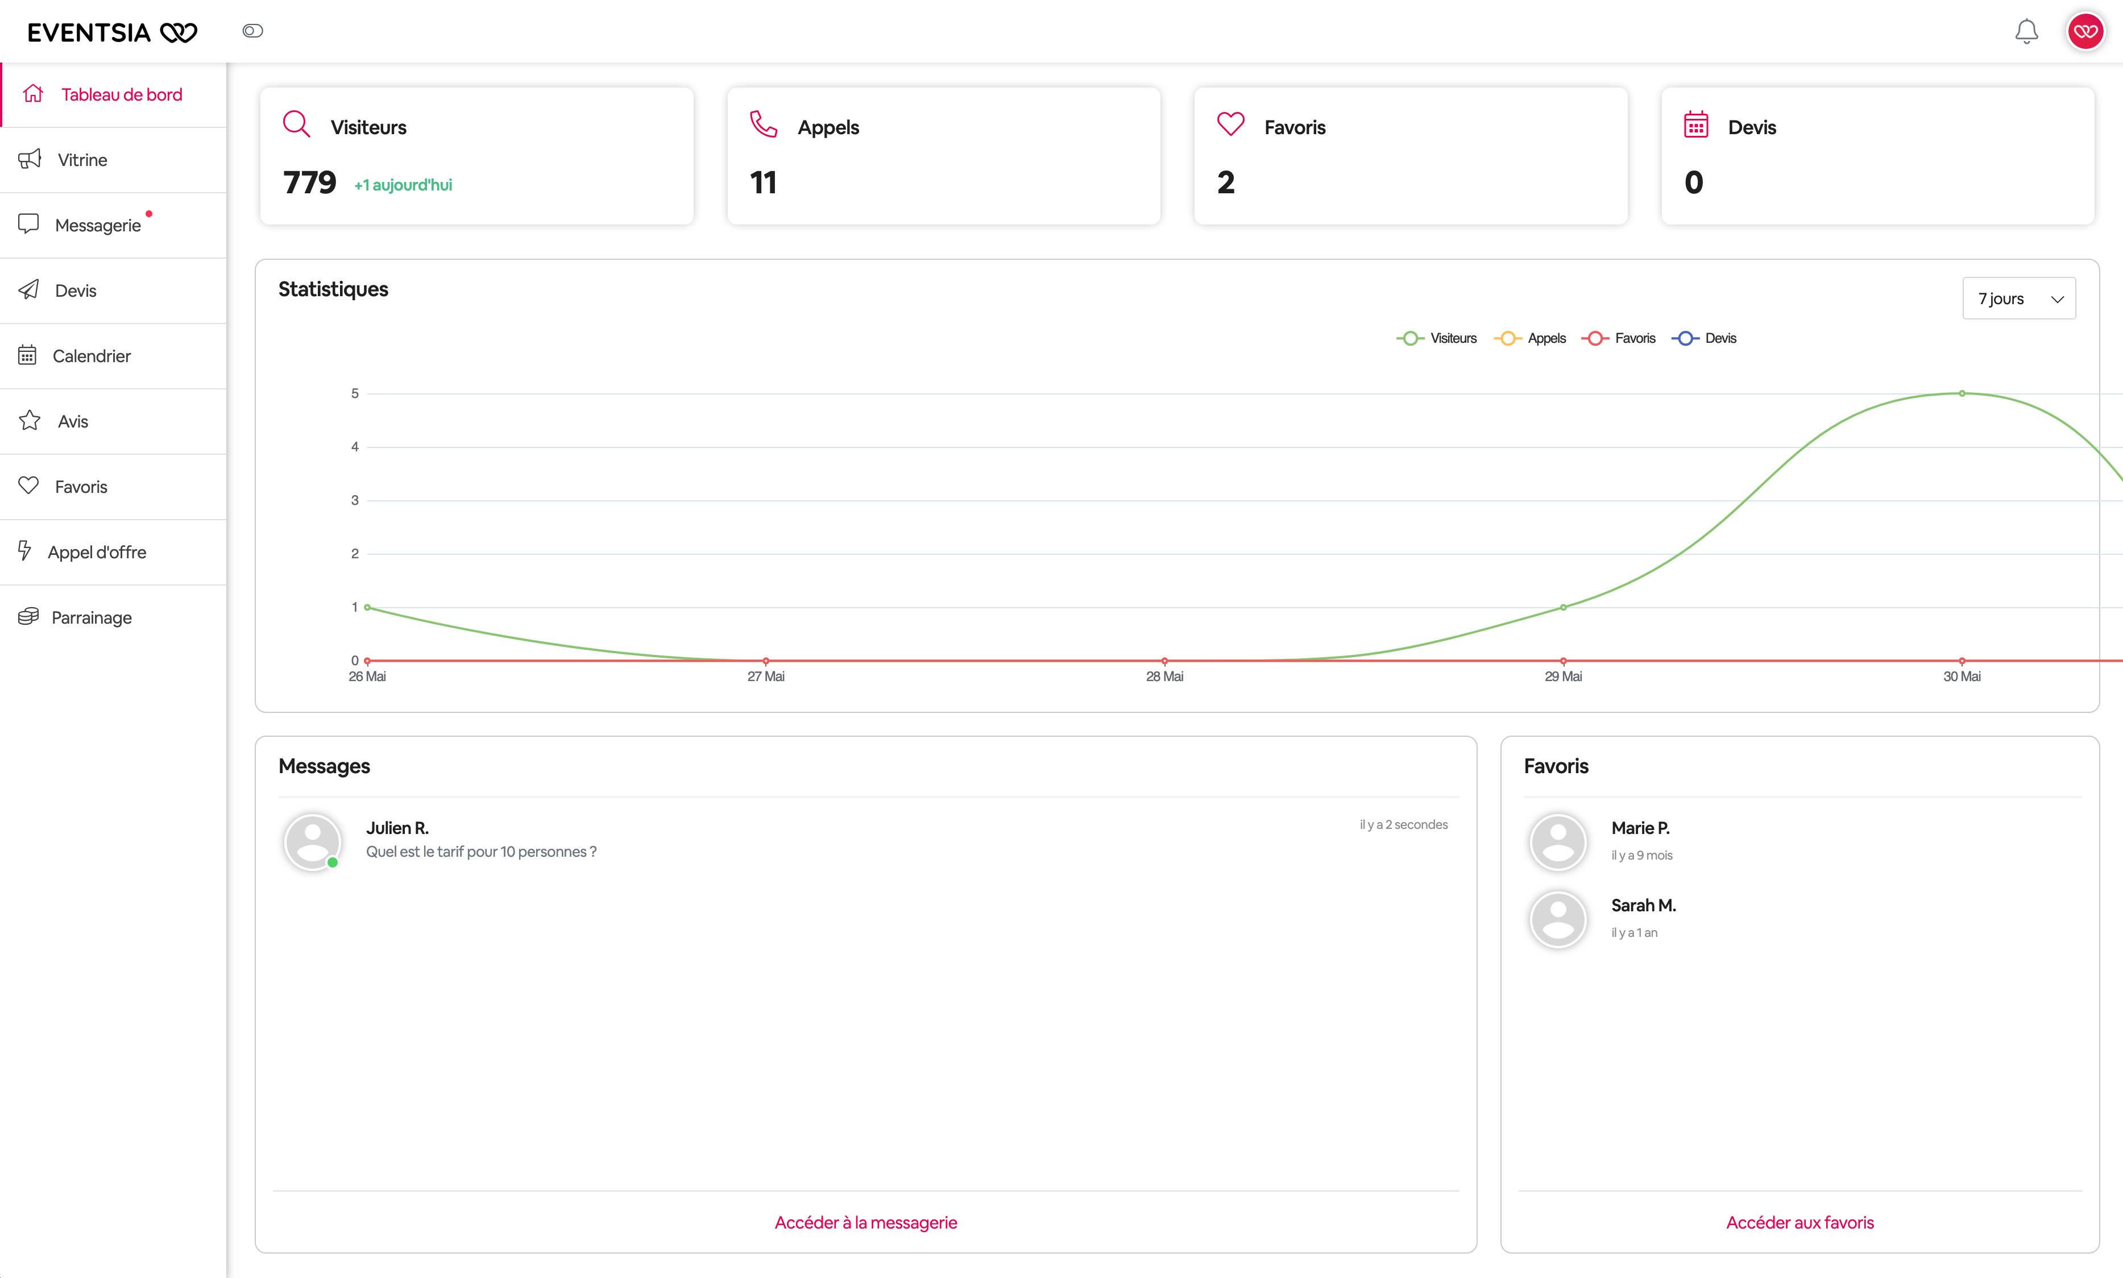Click Accéder aux favoris link

point(1799,1223)
